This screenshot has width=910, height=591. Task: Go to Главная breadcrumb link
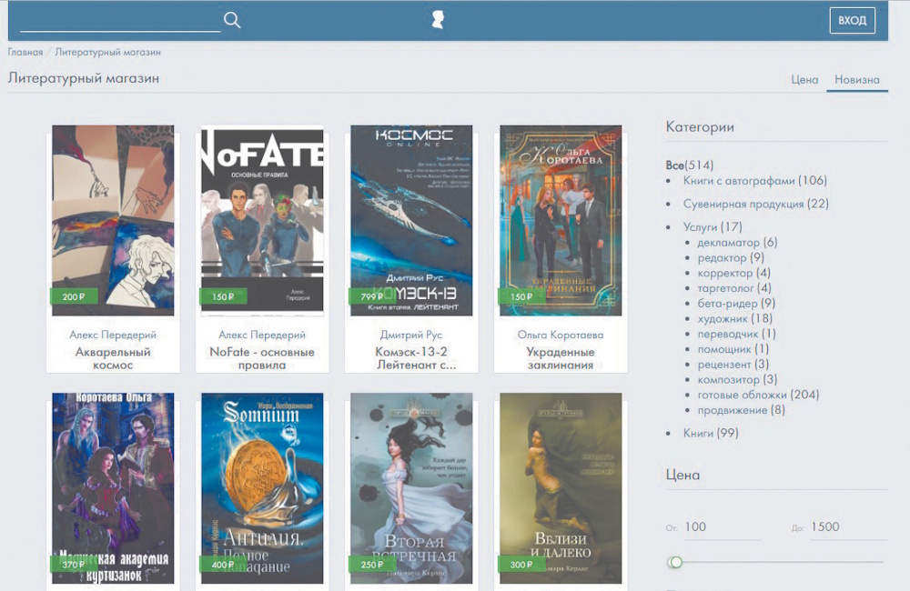click(25, 53)
